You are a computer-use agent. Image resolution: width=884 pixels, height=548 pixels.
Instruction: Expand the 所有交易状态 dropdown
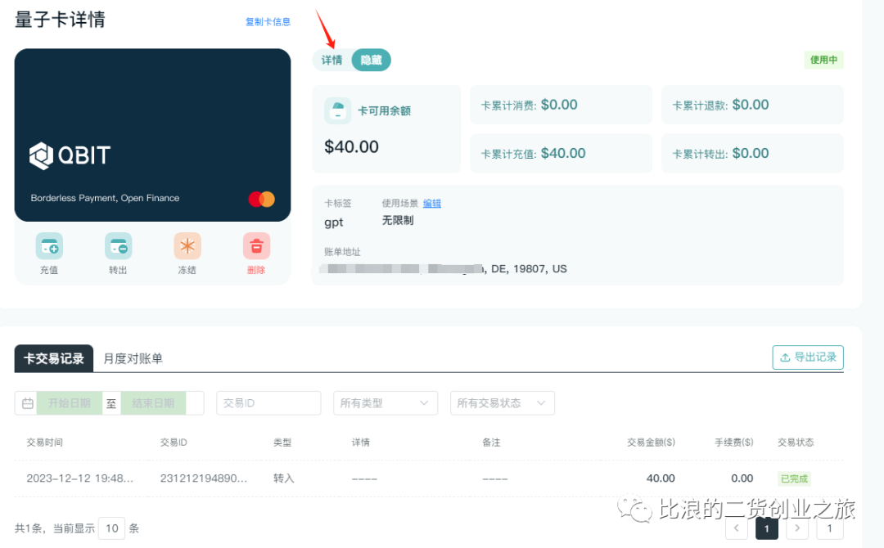click(503, 403)
